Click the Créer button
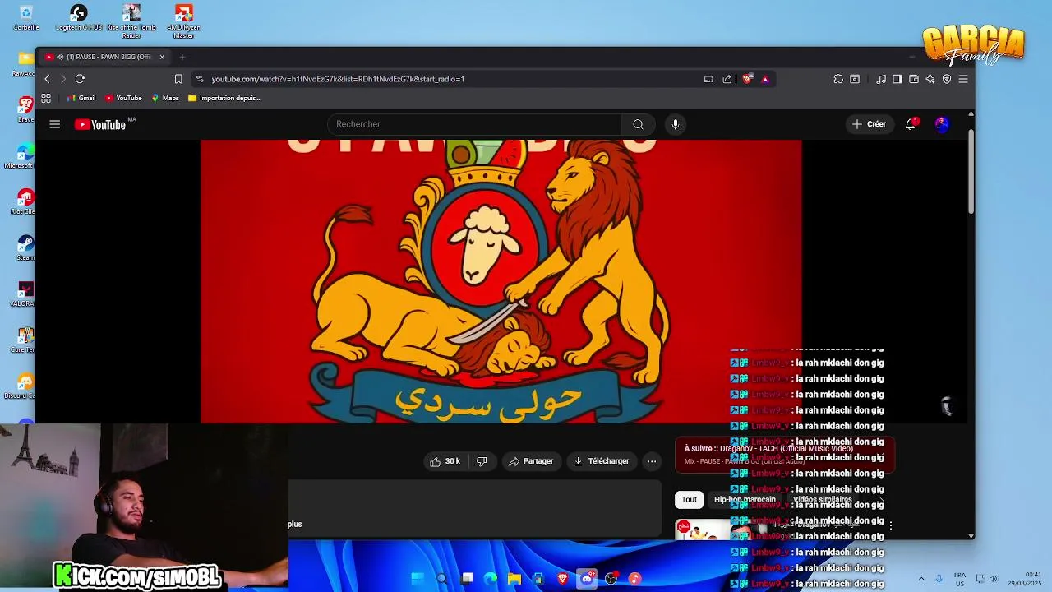The height and width of the screenshot is (592, 1052). tap(869, 124)
